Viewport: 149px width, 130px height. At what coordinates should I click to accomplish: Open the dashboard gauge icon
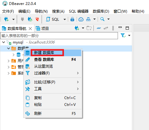(81, 19)
